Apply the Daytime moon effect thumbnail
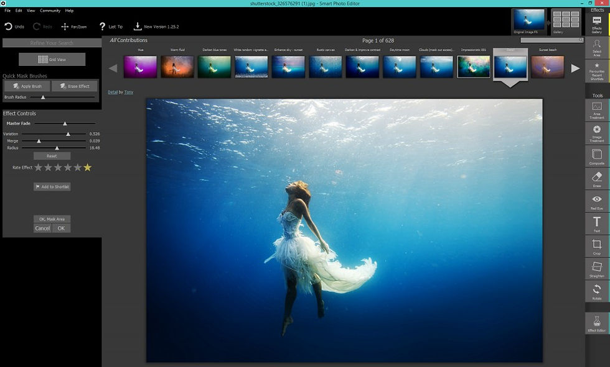Viewport: 610px width, 367px height. pyautogui.click(x=400, y=66)
